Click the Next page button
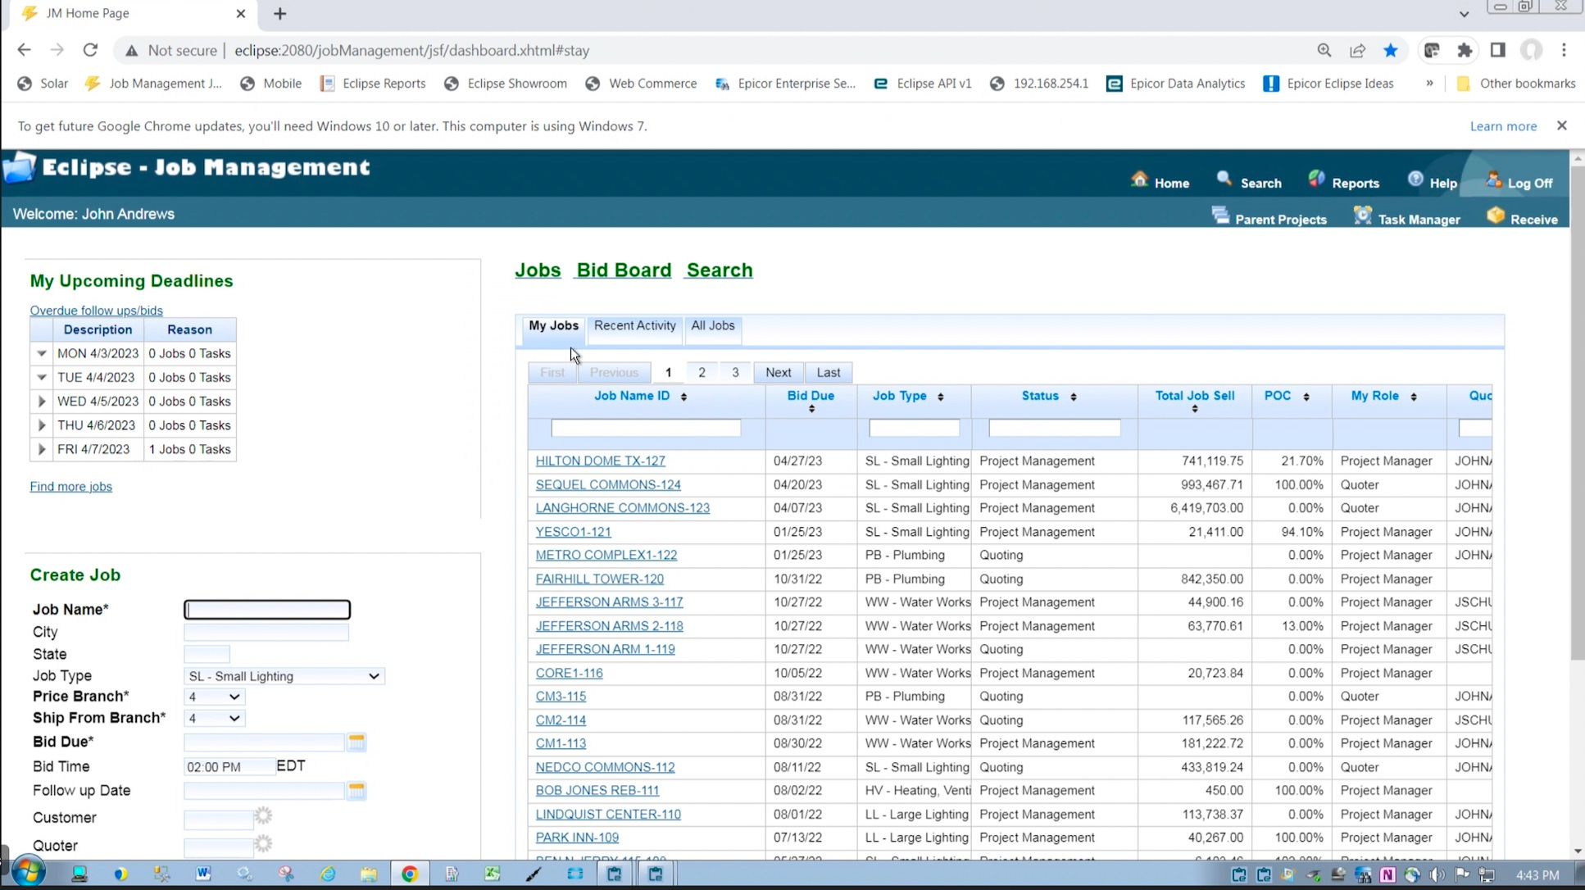 click(x=778, y=372)
